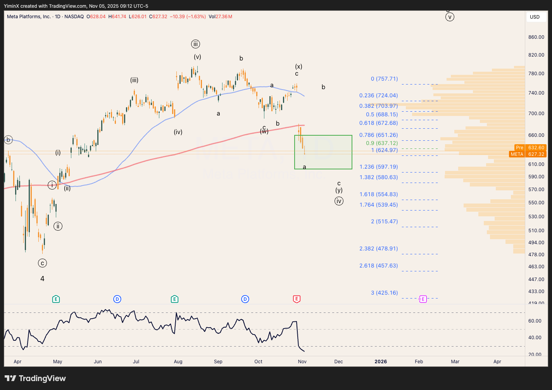
Task: Select the green Fibonacci level 0.9 (637.12)
Action: pyautogui.click(x=382, y=143)
